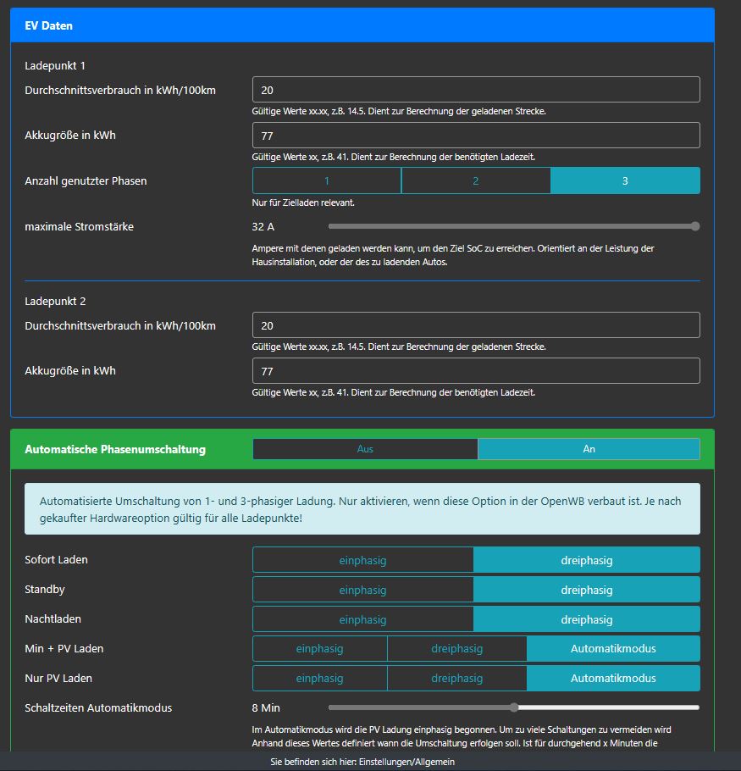This screenshot has width=741, height=771.
Task: Click the maximale Stromstärke slider
Action: pos(512,226)
